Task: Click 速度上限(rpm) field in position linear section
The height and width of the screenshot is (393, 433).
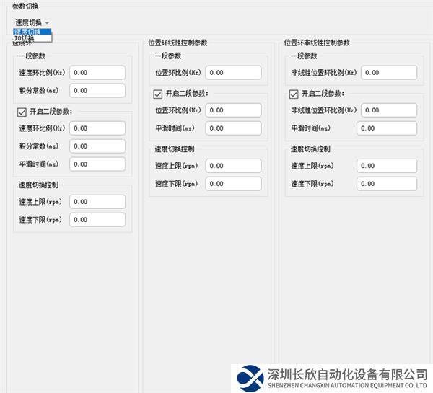Action: click(x=233, y=166)
